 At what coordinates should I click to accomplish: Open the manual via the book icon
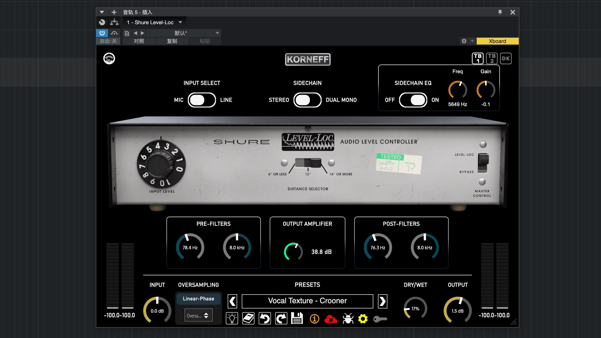pyautogui.click(x=248, y=318)
